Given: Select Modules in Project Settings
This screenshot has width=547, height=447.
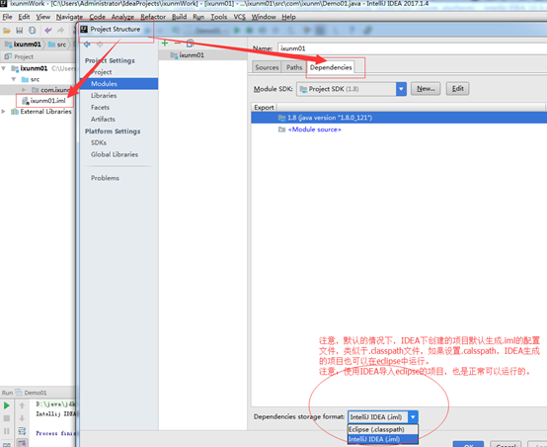Looking at the screenshot, I should point(118,84).
